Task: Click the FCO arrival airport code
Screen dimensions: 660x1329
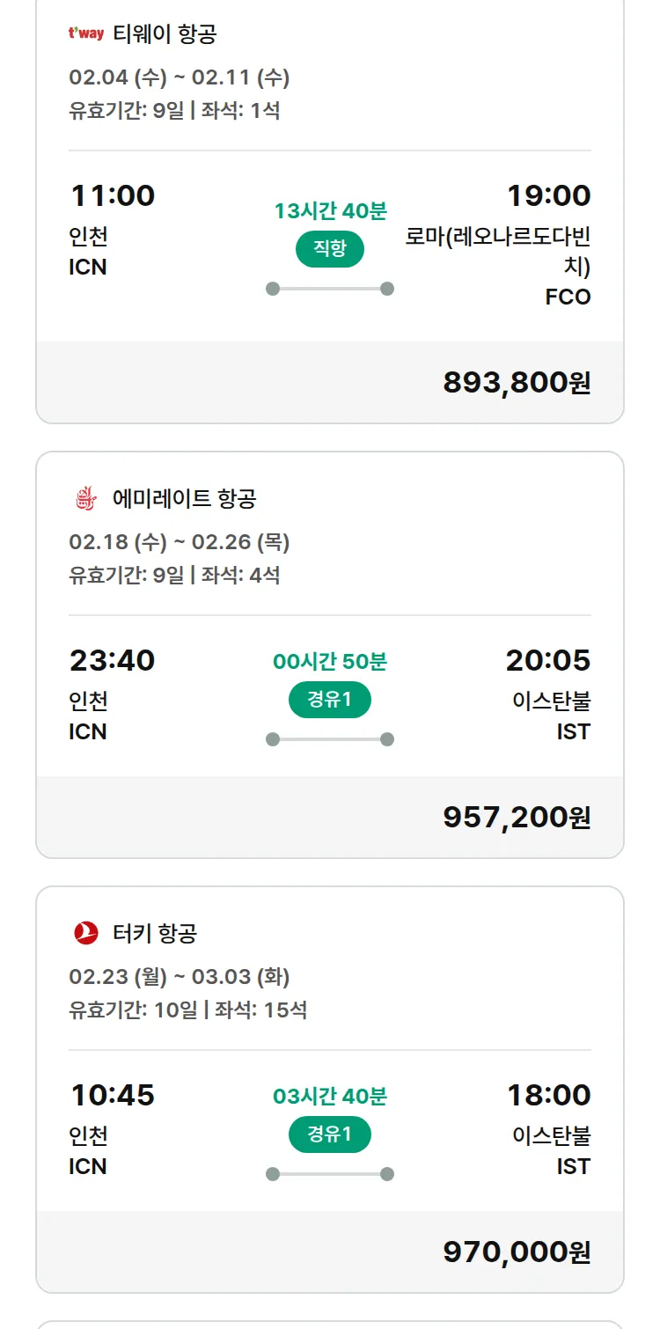Action: 568,297
